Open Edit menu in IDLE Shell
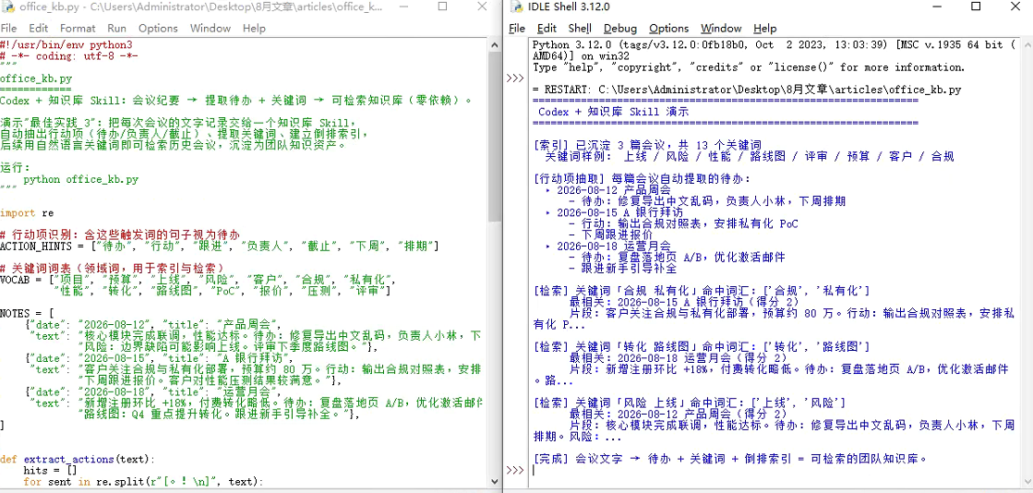1033x493 pixels. click(547, 29)
